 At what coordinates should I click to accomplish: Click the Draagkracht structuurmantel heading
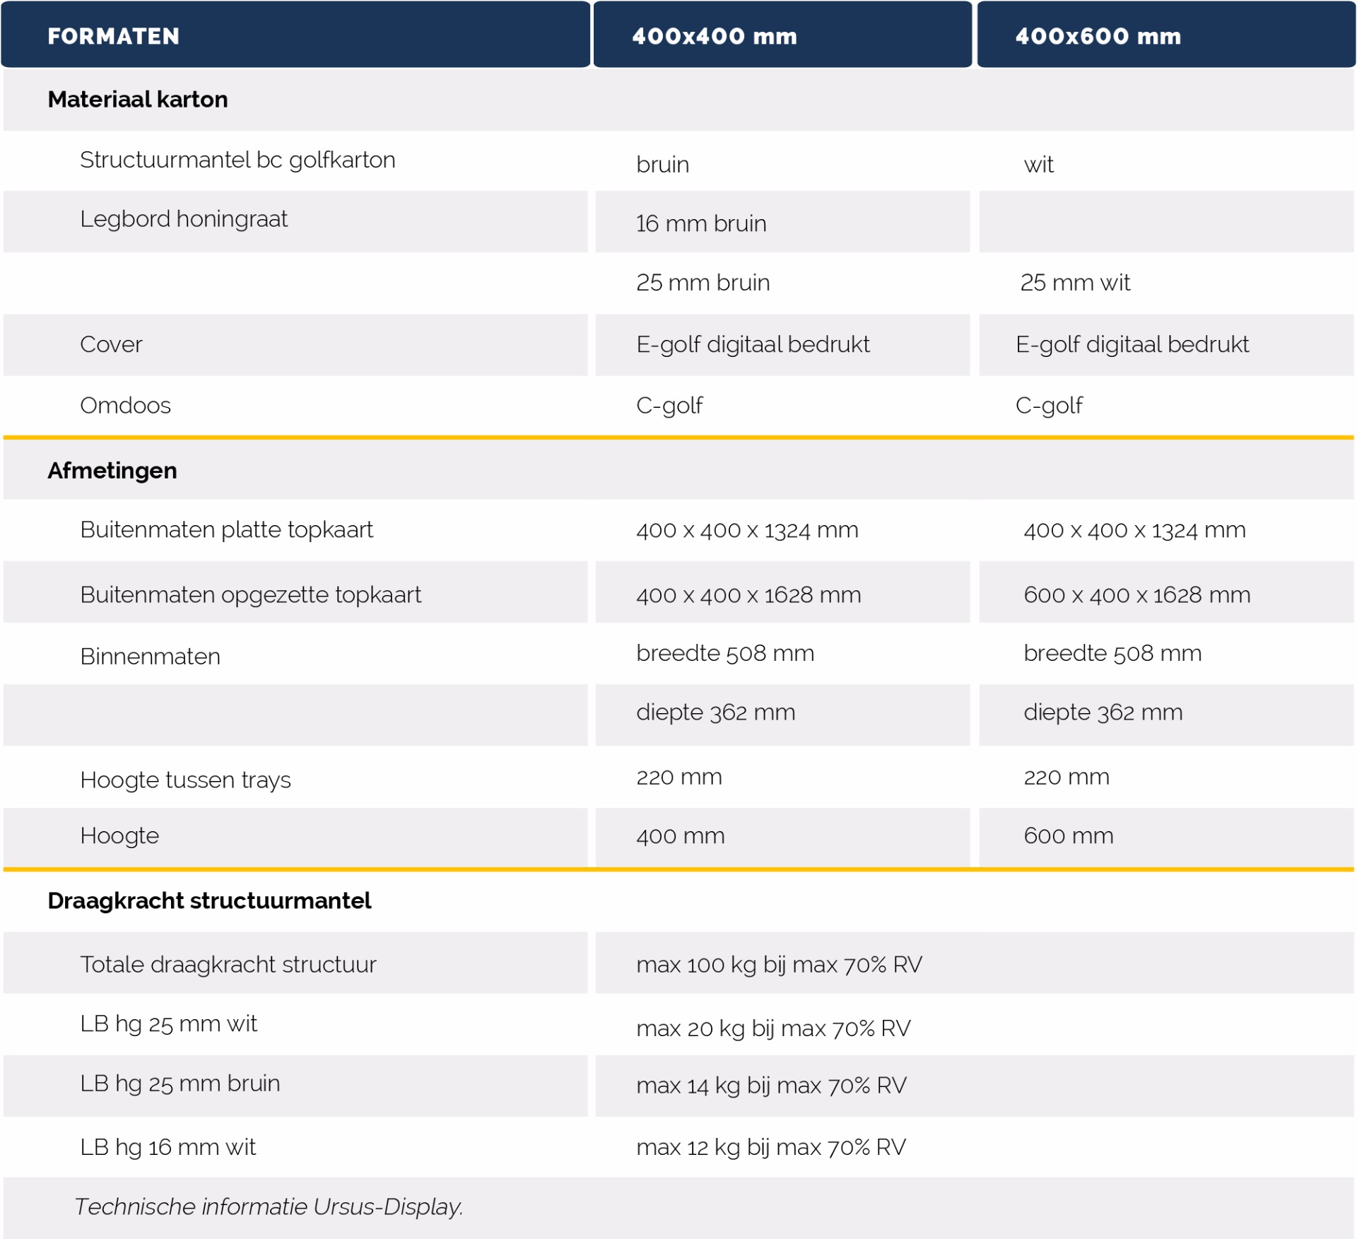pyautogui.click(x=209, y=901)
